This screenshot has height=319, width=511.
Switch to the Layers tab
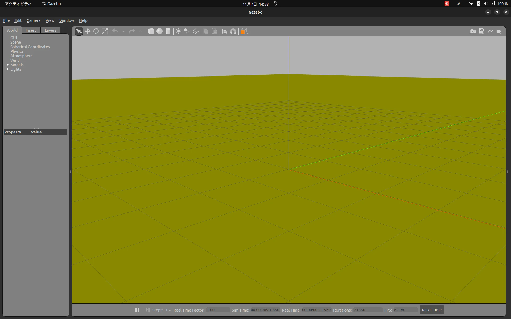coord(51,30)
